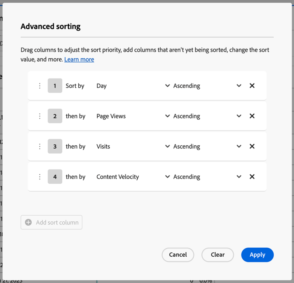Open the Visits column dropdown
Image resolution: width=294 pixels, height=283 pixels.
167,146
